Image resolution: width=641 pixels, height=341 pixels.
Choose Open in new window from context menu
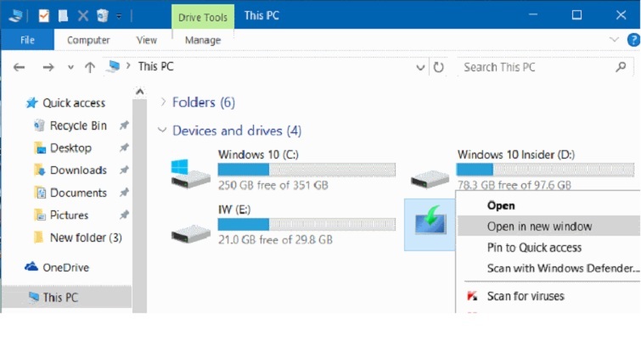point(539,226)
